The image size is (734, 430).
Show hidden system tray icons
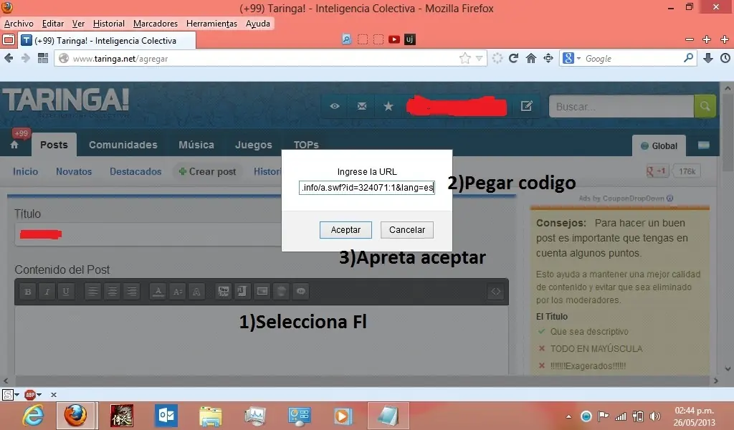(568, 416)
